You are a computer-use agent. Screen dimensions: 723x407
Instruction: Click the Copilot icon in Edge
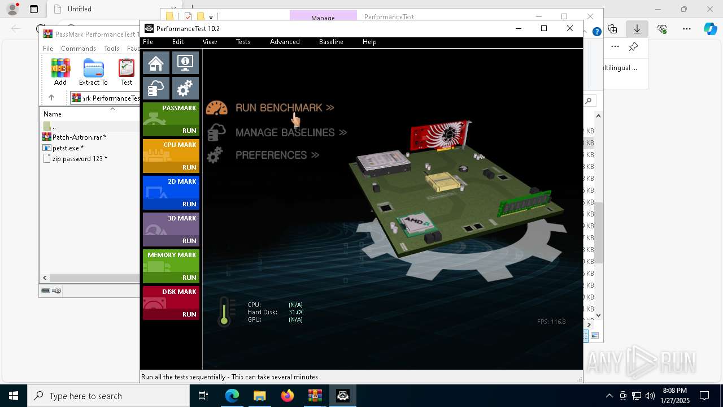pyautogui.click(x=711, y=29)
